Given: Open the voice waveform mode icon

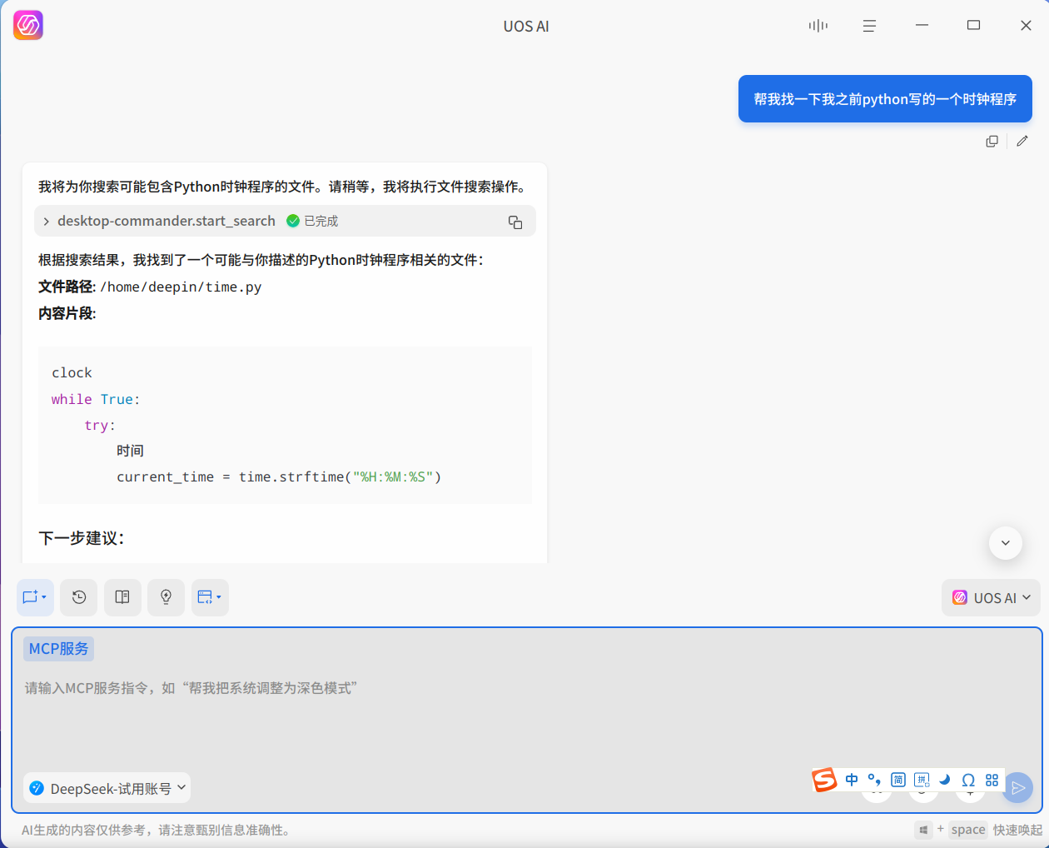Looking at the screenshot, I should coord(818,26).
